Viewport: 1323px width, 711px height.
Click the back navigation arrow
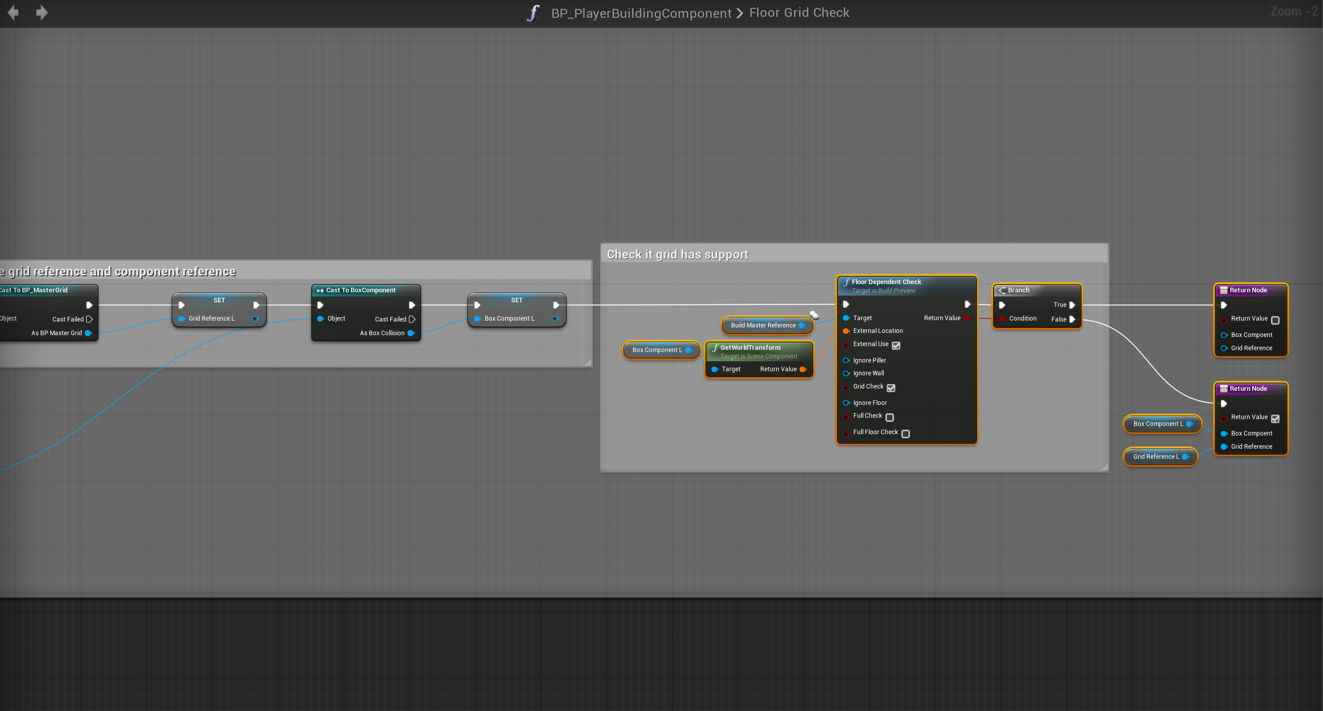13,12
